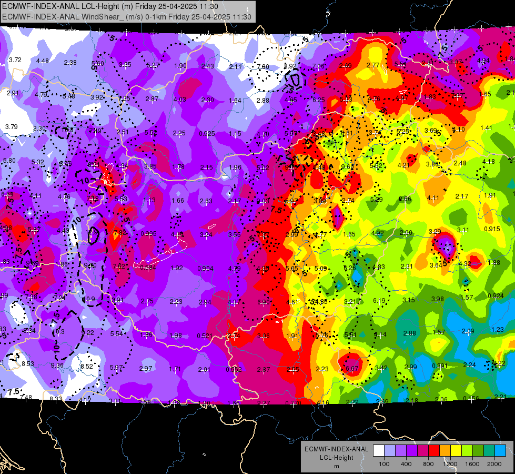Click the legend label 1600
The image size is (515, 474).
tap(472, 464)
